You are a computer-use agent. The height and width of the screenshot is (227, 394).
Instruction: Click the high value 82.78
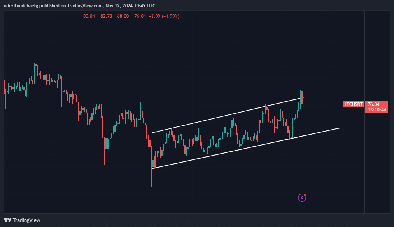pyautogui.click(x=106, y=16)
